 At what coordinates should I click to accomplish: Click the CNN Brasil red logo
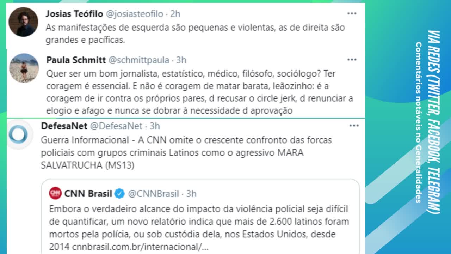click(55, 193)
